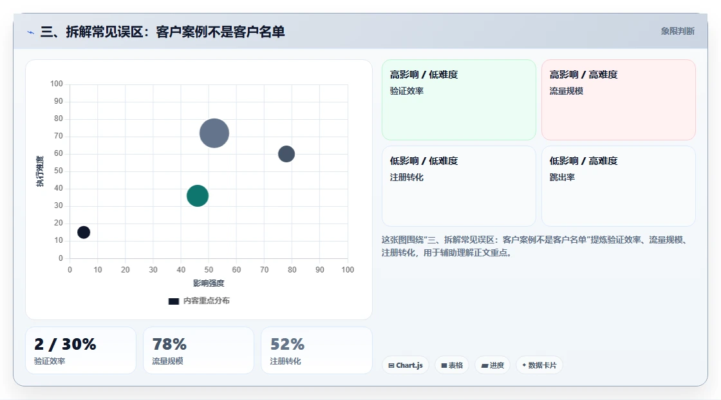721x400 pixels.
Task: Click the lightning icon beside the title
Action: click(x=30, y=32)
